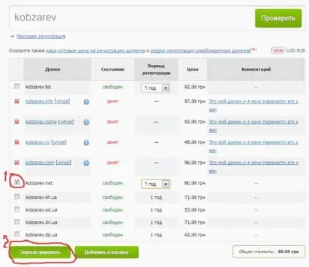Switch currency to UAH

pyautogui.click(x=278, y=50)
